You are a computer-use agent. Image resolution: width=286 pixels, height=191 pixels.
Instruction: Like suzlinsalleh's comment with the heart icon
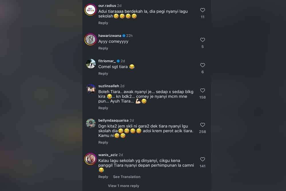(202, 90)
